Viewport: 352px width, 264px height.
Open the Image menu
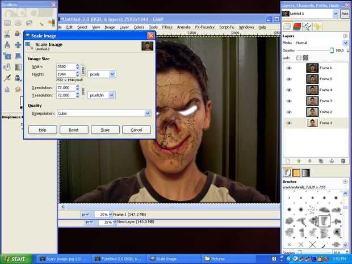pos(110,27)
